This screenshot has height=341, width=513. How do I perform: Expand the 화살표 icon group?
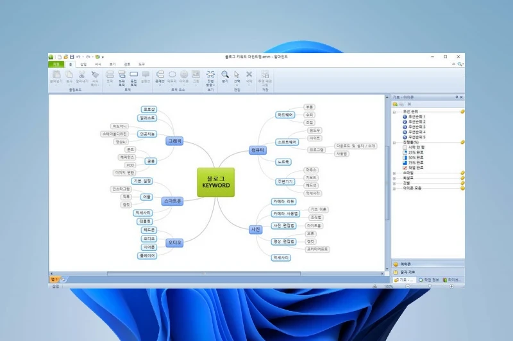395,178
